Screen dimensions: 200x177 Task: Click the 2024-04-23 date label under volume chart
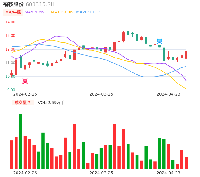point(169,173)
